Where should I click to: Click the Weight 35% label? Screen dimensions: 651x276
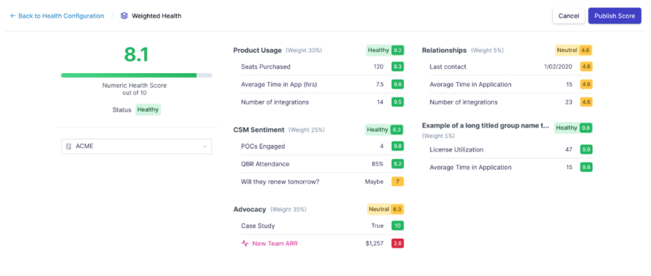tap(288, 209)
